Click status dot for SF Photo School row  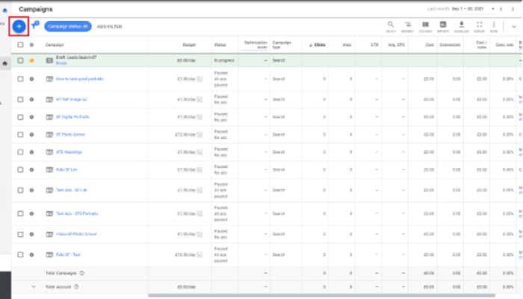tap(31, 135)
